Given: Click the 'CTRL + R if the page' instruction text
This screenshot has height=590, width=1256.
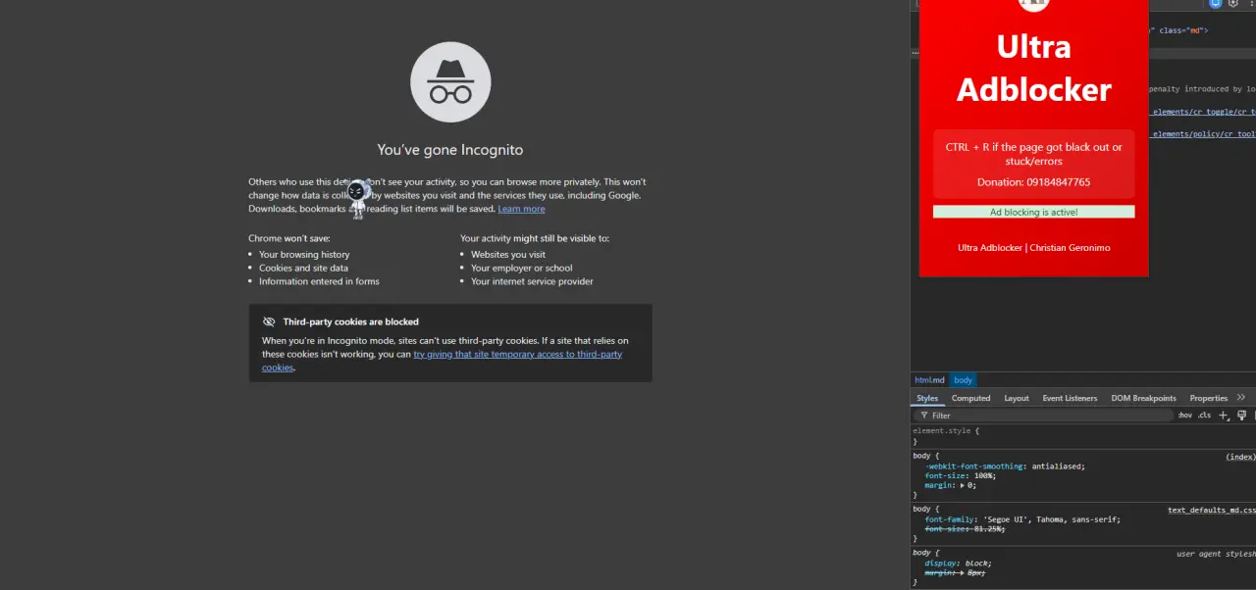Looking at the screenshot, I should [1033, 154].
